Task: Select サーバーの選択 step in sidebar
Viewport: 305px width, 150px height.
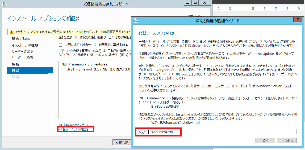Action: (x=23, y=52)
